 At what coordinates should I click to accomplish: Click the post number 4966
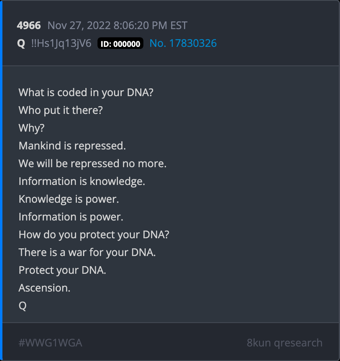[x=29, y=25]
